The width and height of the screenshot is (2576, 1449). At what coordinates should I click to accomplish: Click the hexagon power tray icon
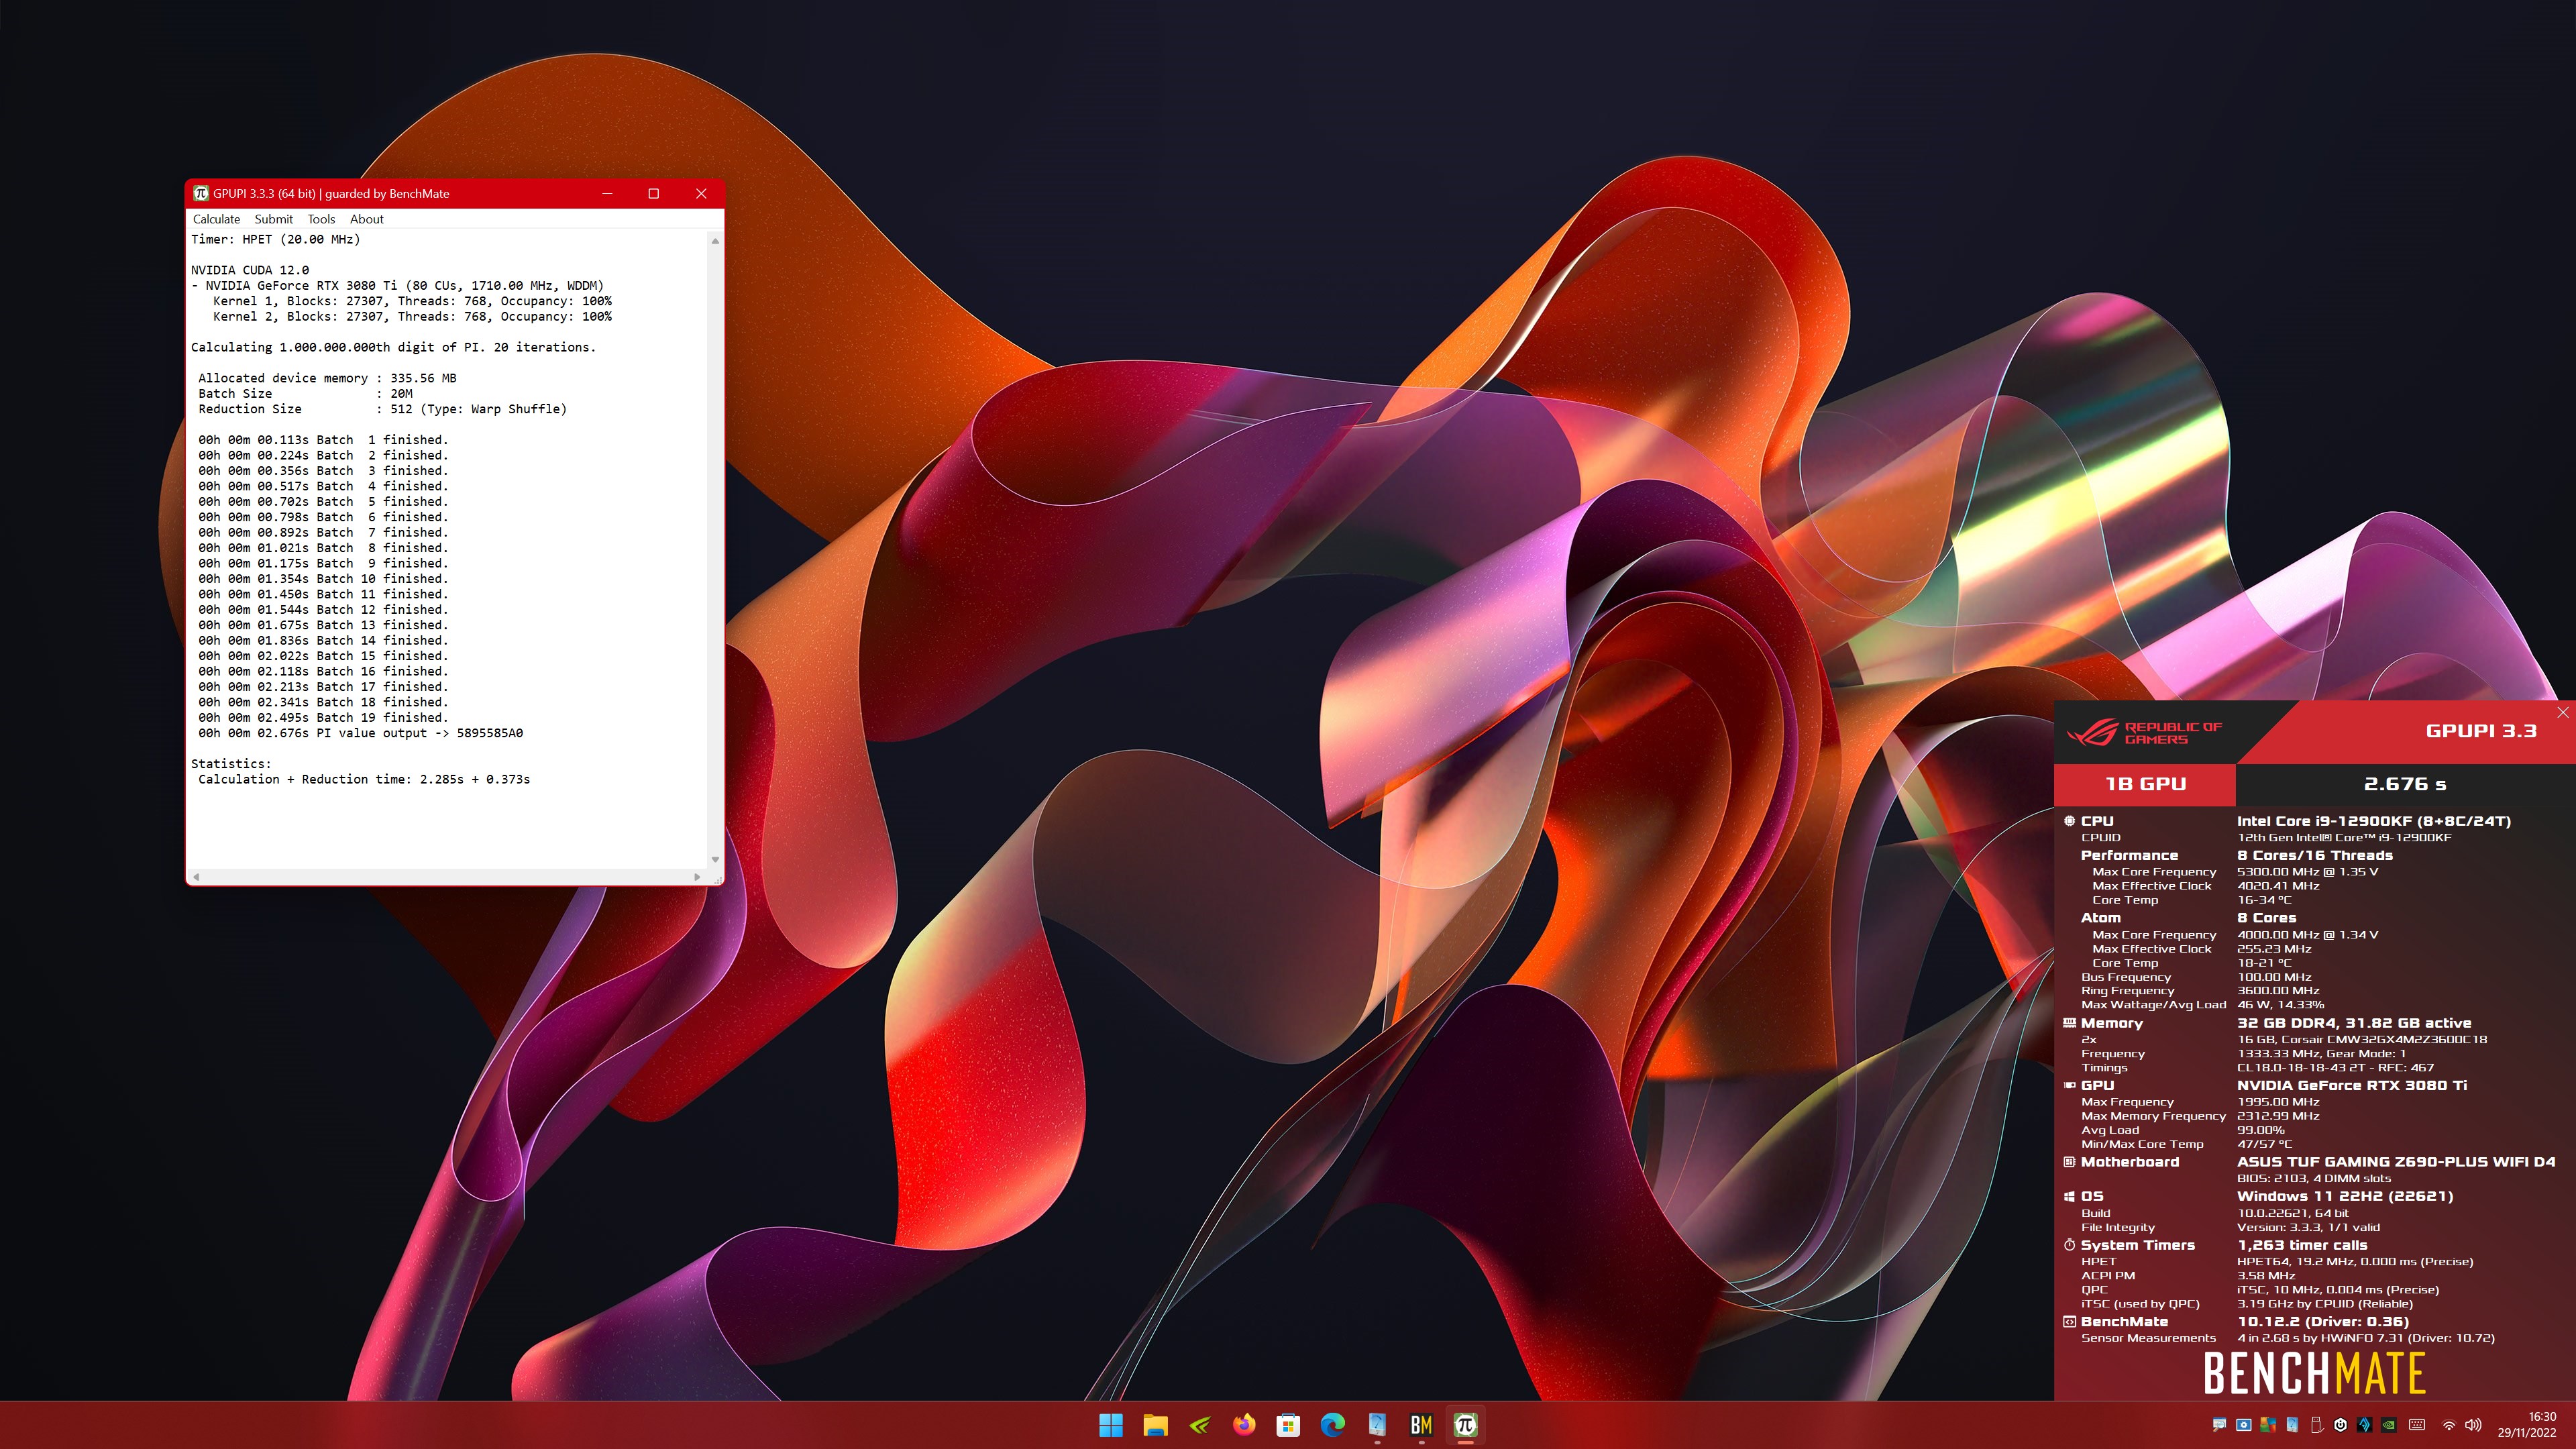coord(2341,1425)
